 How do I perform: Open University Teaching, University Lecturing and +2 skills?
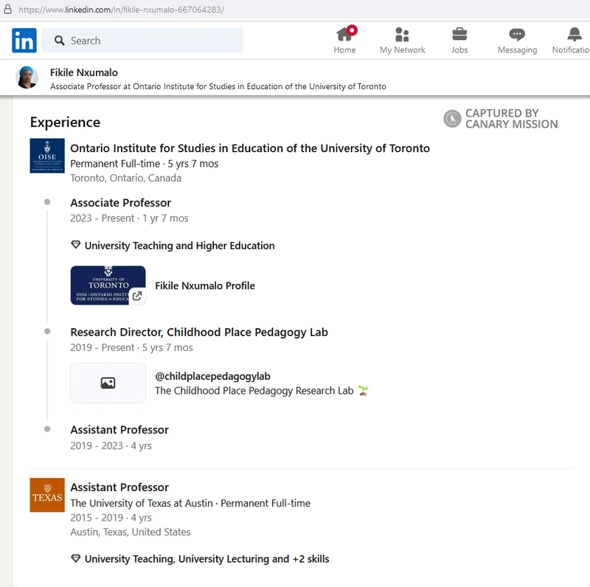click(206, 559)
